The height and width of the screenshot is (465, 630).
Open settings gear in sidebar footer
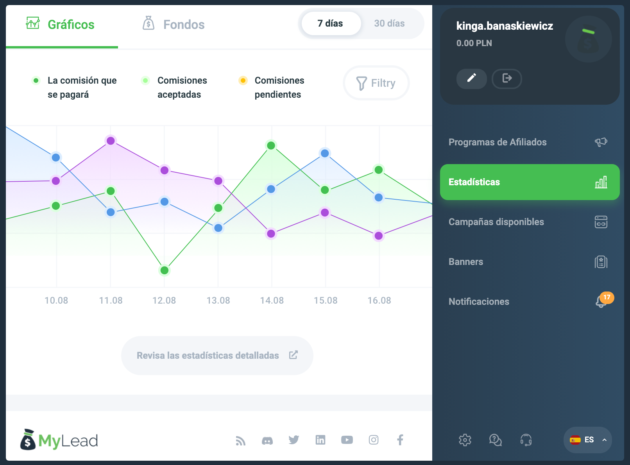click(x=465, y=440)
